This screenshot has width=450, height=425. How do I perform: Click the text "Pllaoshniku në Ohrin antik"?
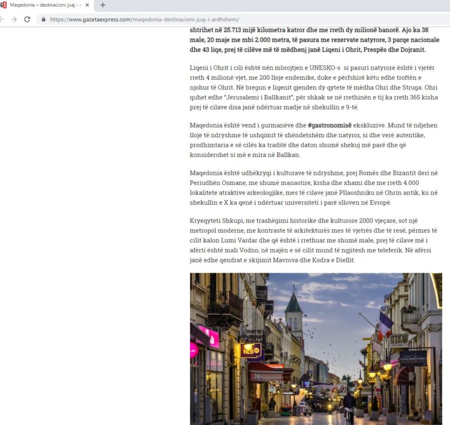[x=379, y=193]
